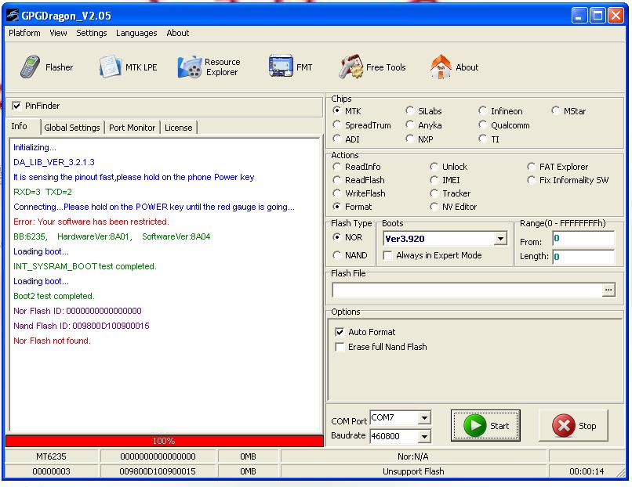Choose the ReadFlash action
Image resolution: width=632 pixels, height=487 pixels.
click(x=336, y=179)
